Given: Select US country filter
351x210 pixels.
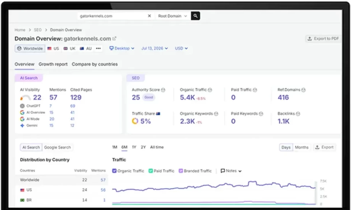Looking at the screenshot, I should point(53,48).
